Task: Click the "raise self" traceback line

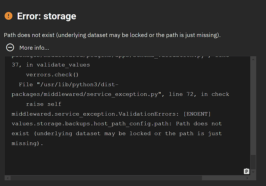Action: [x=44, y=104]
